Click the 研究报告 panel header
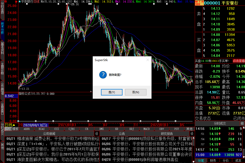The height and width of the screenshot is (163, 245). click(x=167, y=134)
